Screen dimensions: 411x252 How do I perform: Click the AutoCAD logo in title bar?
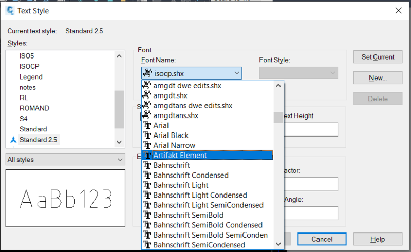pos(10,10)
